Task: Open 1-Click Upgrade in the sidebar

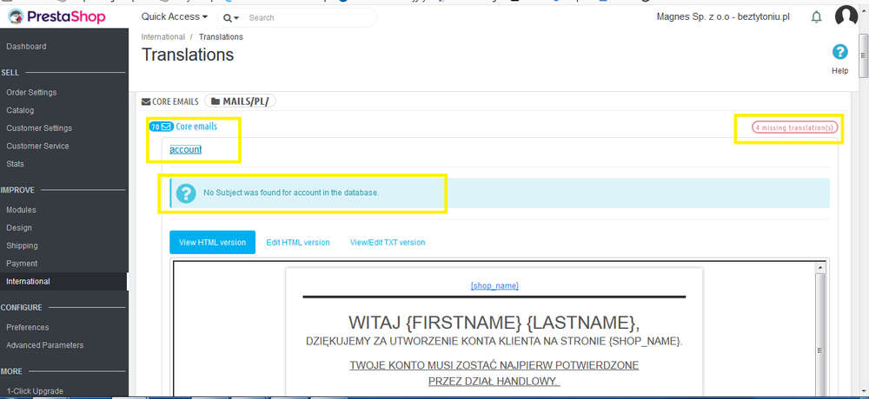Action: coord(35,390)
